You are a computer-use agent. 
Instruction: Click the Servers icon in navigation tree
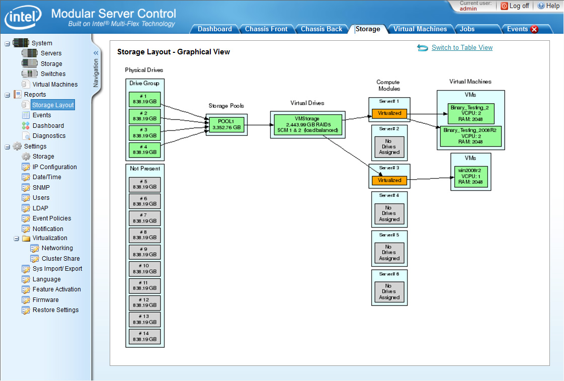30,53
